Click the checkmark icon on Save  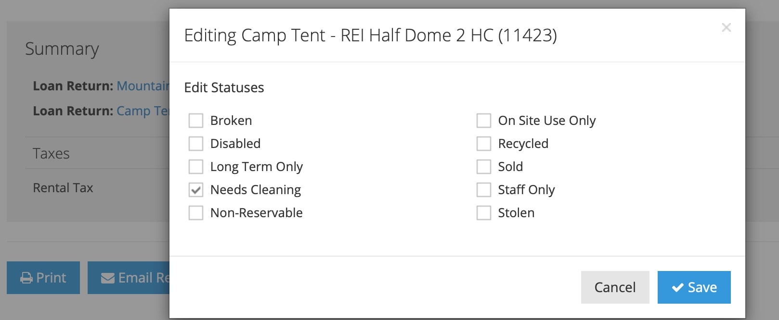click(x=678, y=288)
